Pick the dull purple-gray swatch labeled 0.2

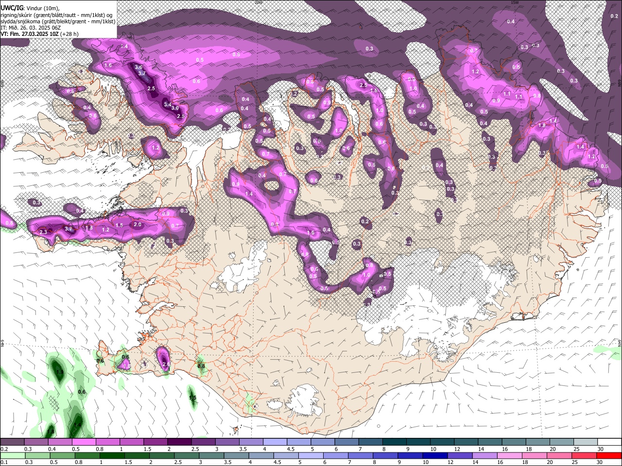pos(12,442)
